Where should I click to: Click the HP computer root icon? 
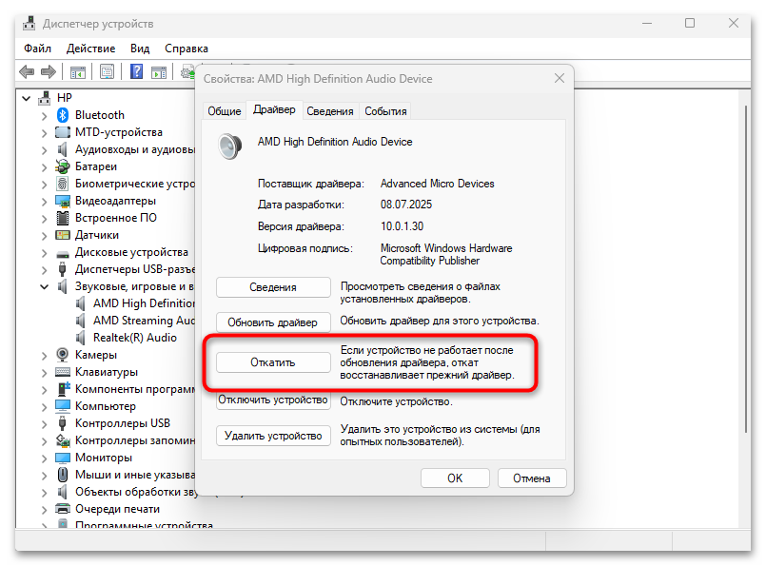tap(45, 98)
